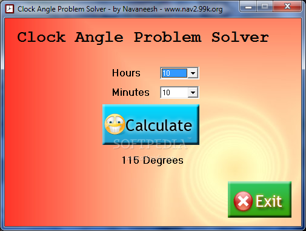Viewport: 306px width, 231px height.
Task: Click the maximize button in title bar
Action: [x=265, y=7]
